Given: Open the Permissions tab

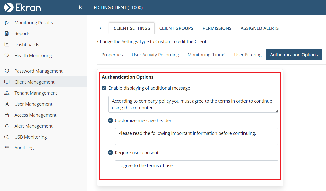Looking at the screenshot, I should (x=217, y=28).
